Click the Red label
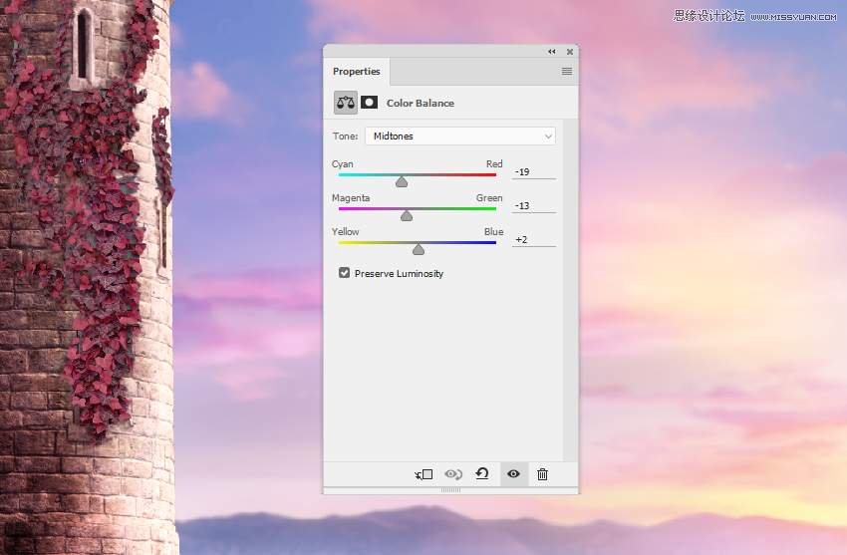Screen dimensions: 847x555 click(x=494, y=163)
